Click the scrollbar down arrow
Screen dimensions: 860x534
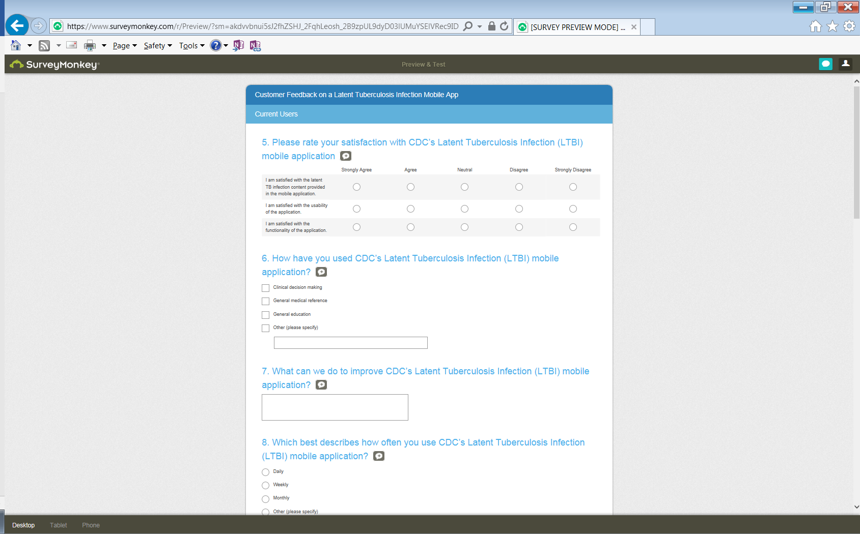(856, 507)
